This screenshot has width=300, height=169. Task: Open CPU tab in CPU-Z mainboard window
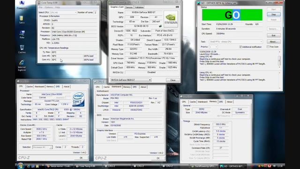point(98,87)
